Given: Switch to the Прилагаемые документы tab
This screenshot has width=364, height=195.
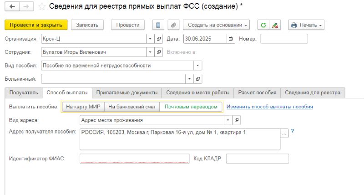Looking at the screenshot, I should click(126, 92).
